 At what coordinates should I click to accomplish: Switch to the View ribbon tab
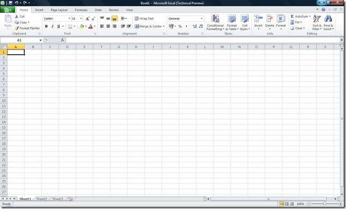[x=129, y=10]
